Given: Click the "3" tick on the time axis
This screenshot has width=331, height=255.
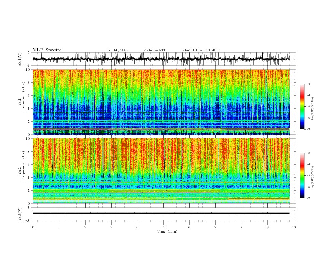Looking at the screenshot, I should (111, 227).
